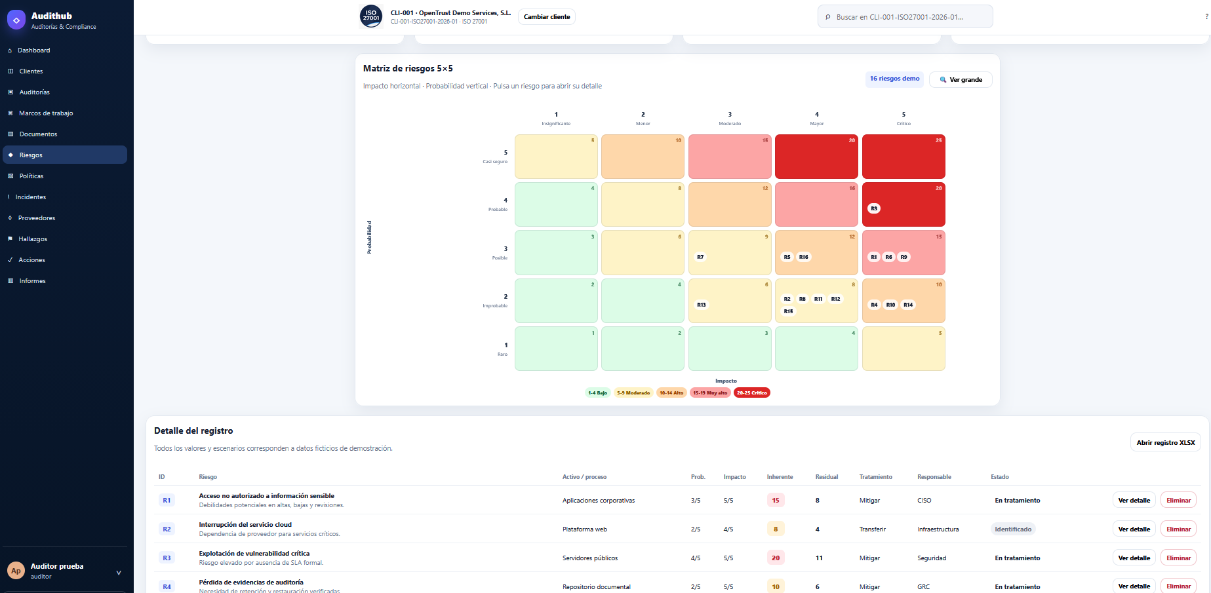Image resolution: width=1211 pixels, height=593 pixels.
Task: Click the Hallazgos flag icon
Action: (x=10, y=239)
